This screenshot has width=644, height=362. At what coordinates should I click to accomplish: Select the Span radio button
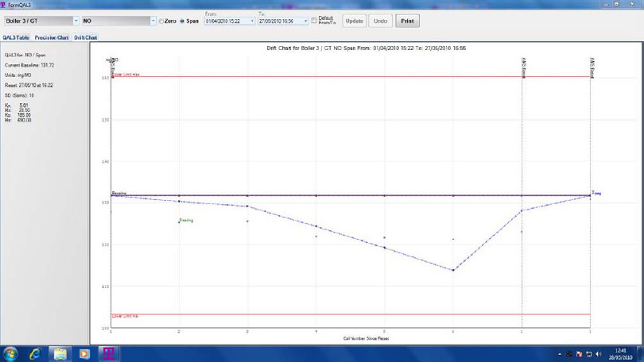click(182, 21)
